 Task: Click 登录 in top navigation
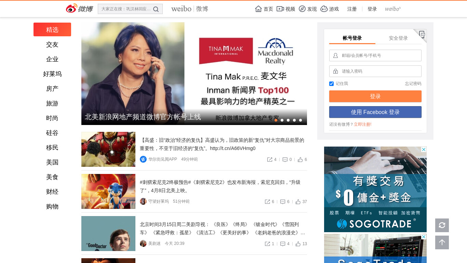[372, 9]
